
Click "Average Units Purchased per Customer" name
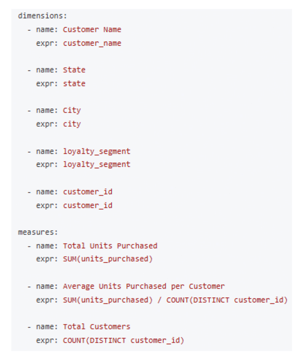[x=144, y=286]
